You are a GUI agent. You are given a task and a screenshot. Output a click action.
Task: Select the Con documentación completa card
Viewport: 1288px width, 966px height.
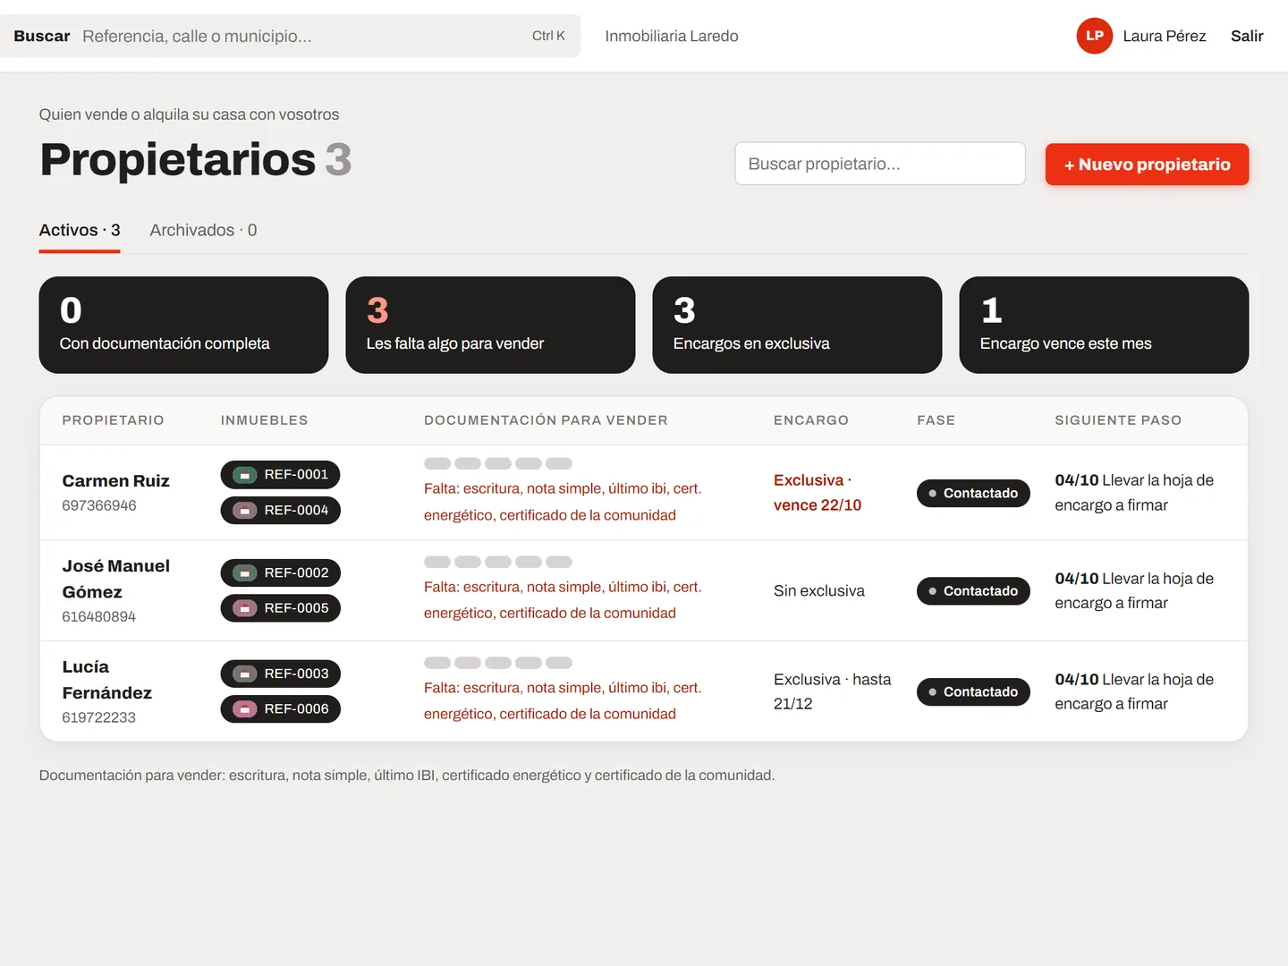coord(183,325)
